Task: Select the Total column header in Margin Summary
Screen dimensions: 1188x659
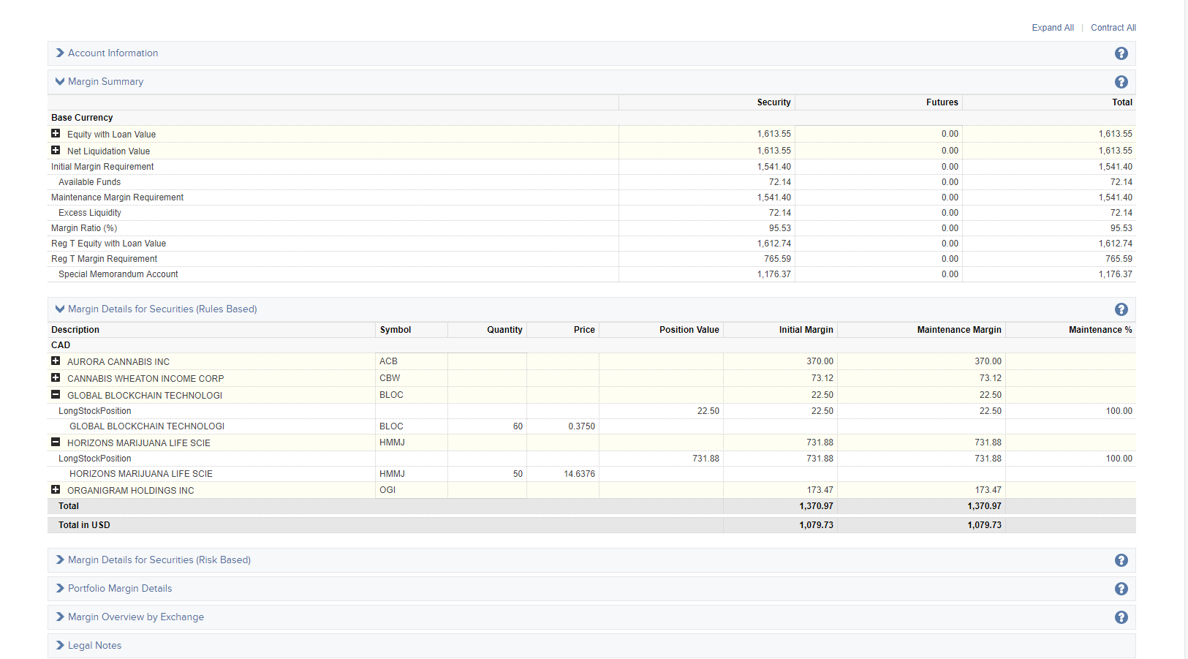Action: (x=1122, y=102)
